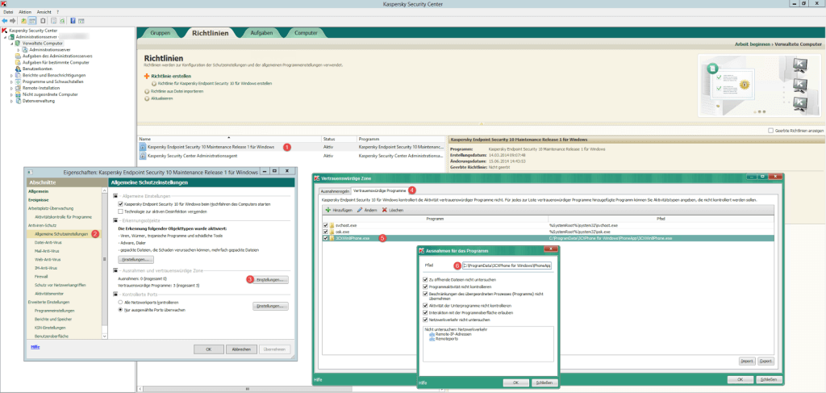The height and width of the screenshot is (393, 826).
Task: Select Datei-Anti-Virus in Abschnitte list
Action: click(x=46, y=242)
